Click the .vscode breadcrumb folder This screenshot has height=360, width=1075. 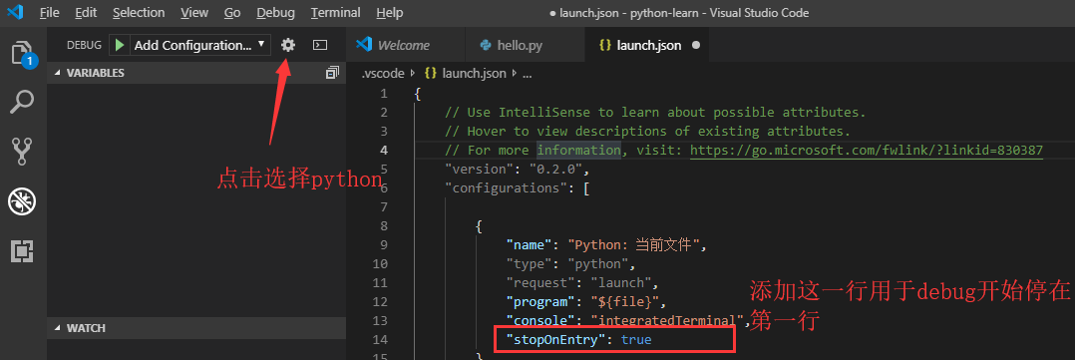pos(383,73)
